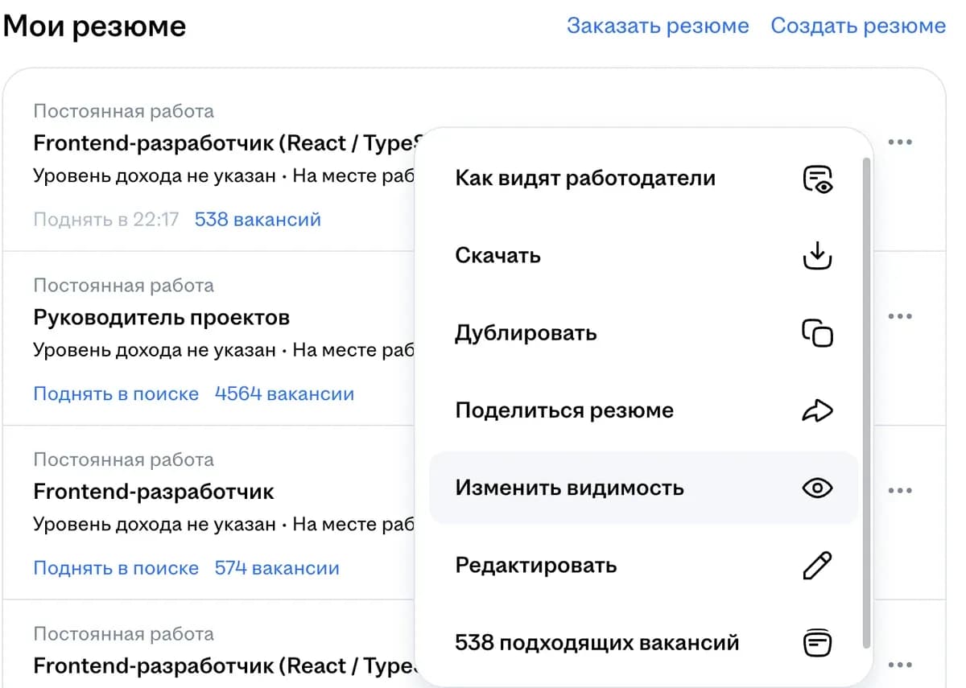Open the 'Руководитель проектов' resume title
Viewport: 966px width, 688px height.
162,317
